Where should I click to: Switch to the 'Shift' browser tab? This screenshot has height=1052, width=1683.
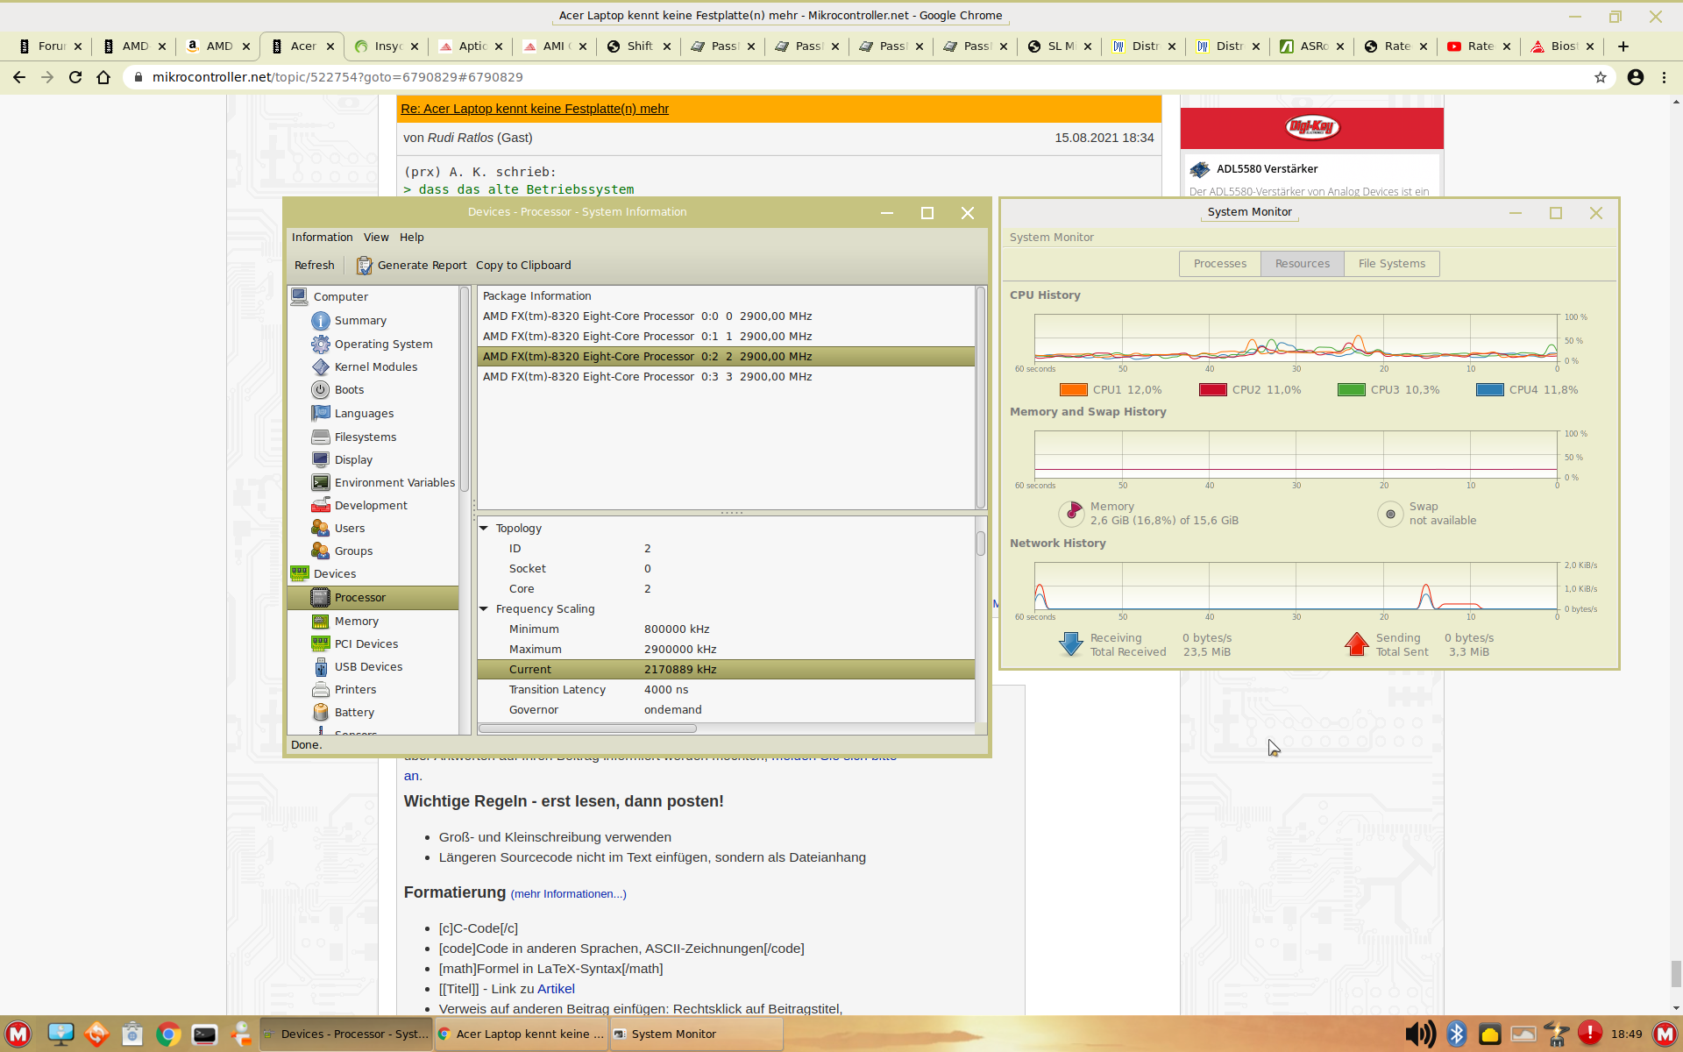(637, 46)
